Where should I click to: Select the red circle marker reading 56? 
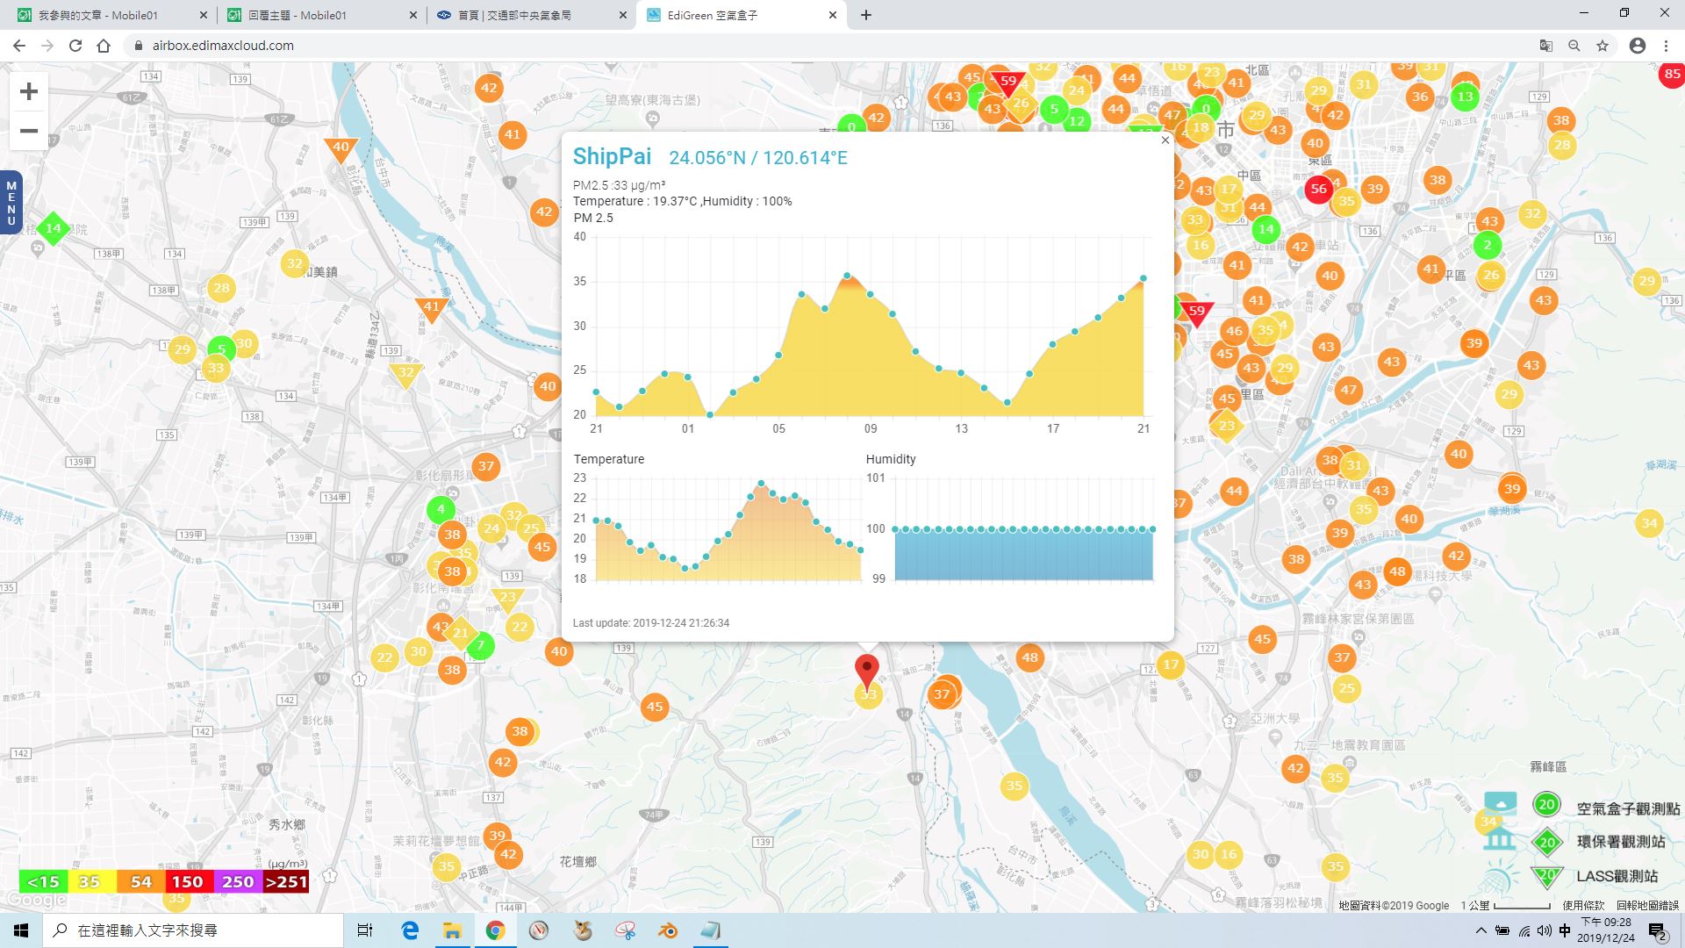pos(1318,189)
